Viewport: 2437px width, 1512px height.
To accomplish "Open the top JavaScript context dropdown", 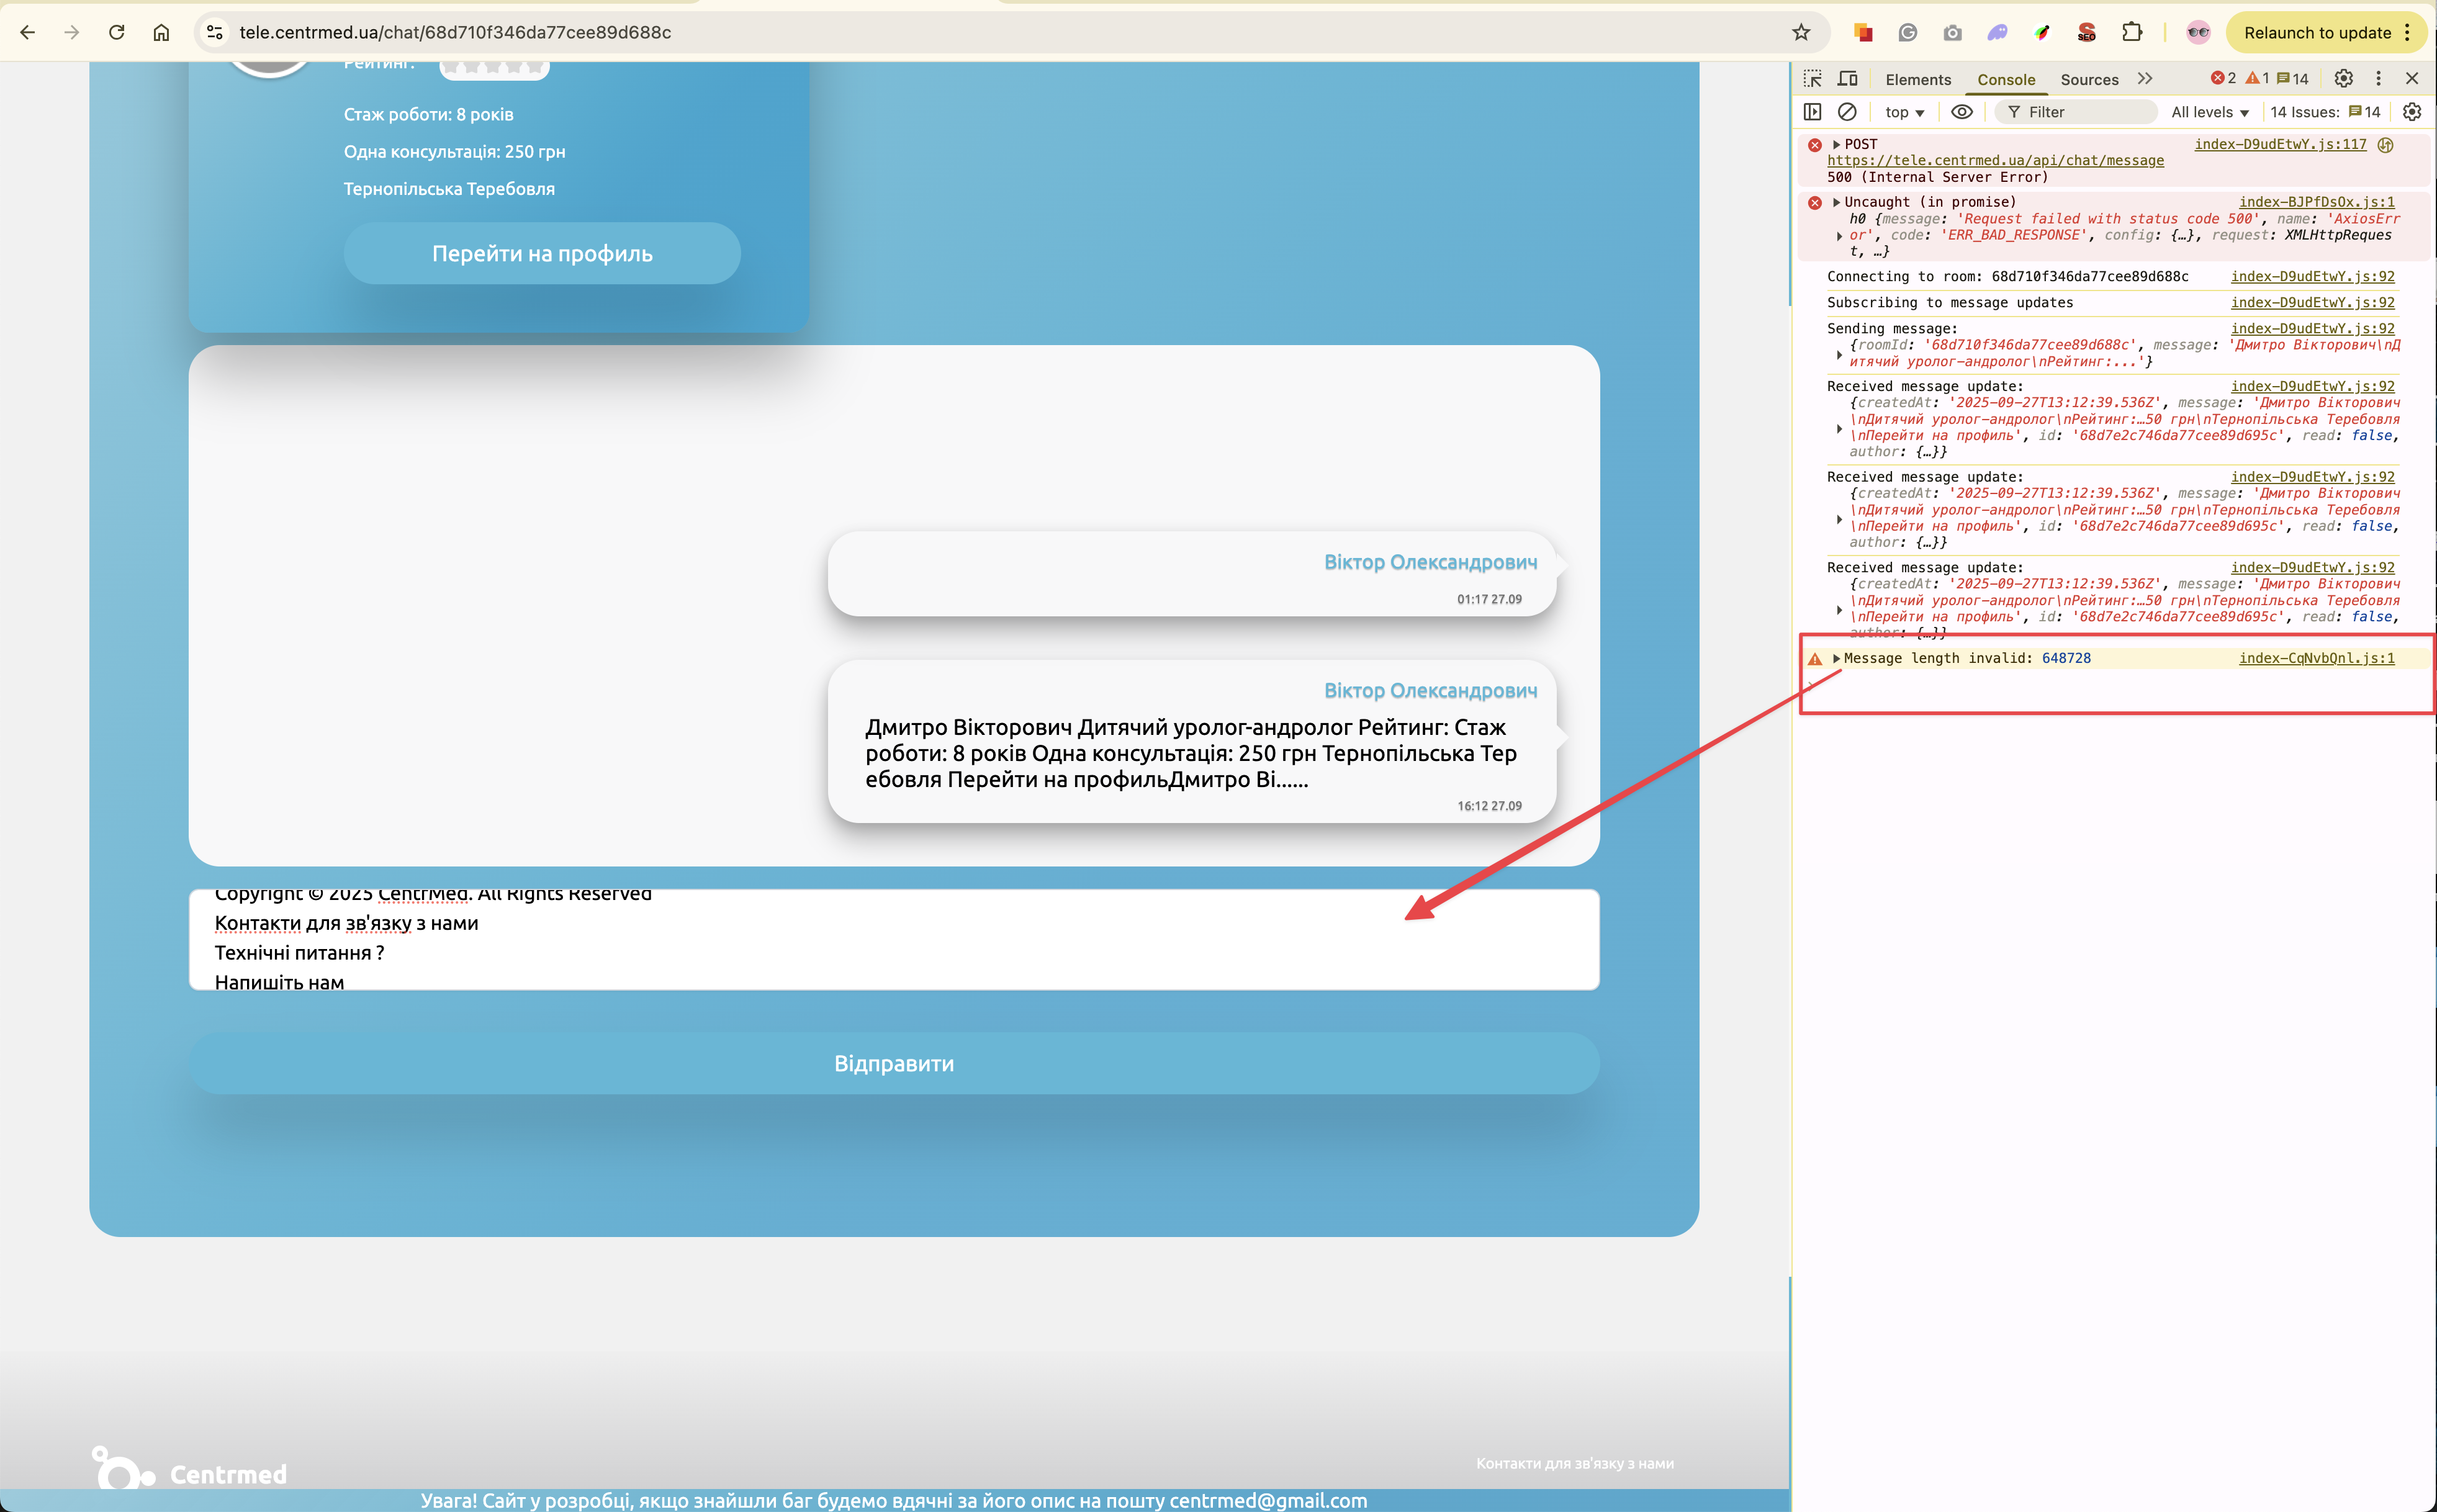I will (1904, 112).
